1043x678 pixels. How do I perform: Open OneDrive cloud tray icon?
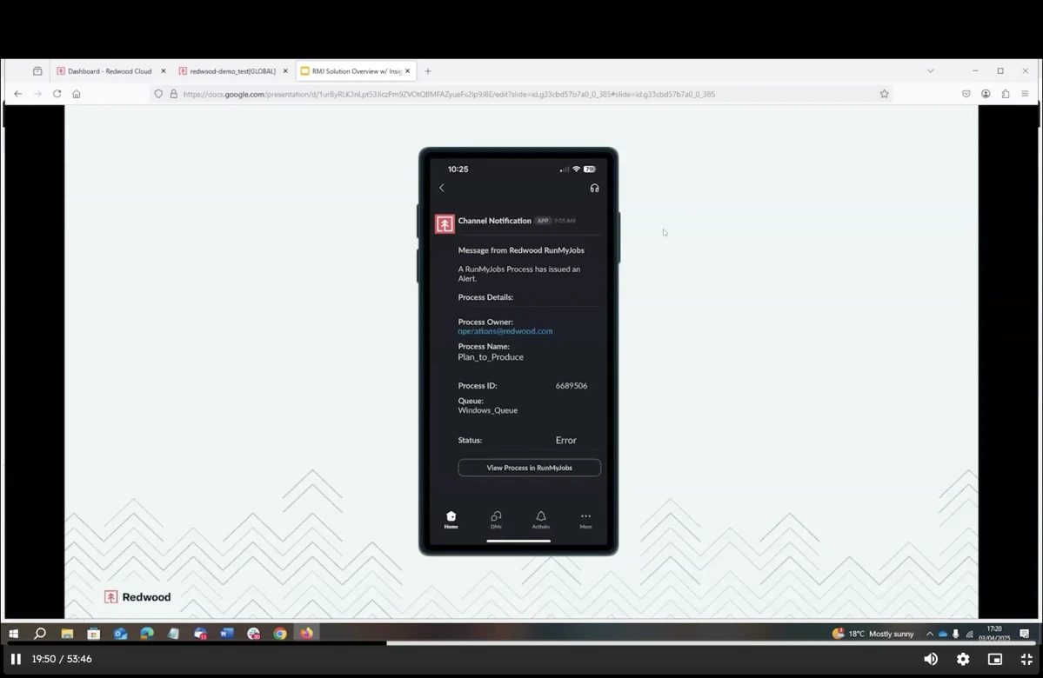click(943, 634)
